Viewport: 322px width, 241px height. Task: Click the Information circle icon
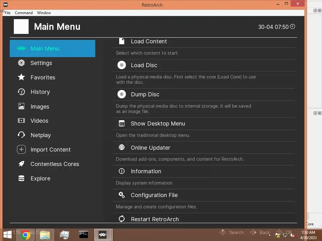(x=122, y=171)
